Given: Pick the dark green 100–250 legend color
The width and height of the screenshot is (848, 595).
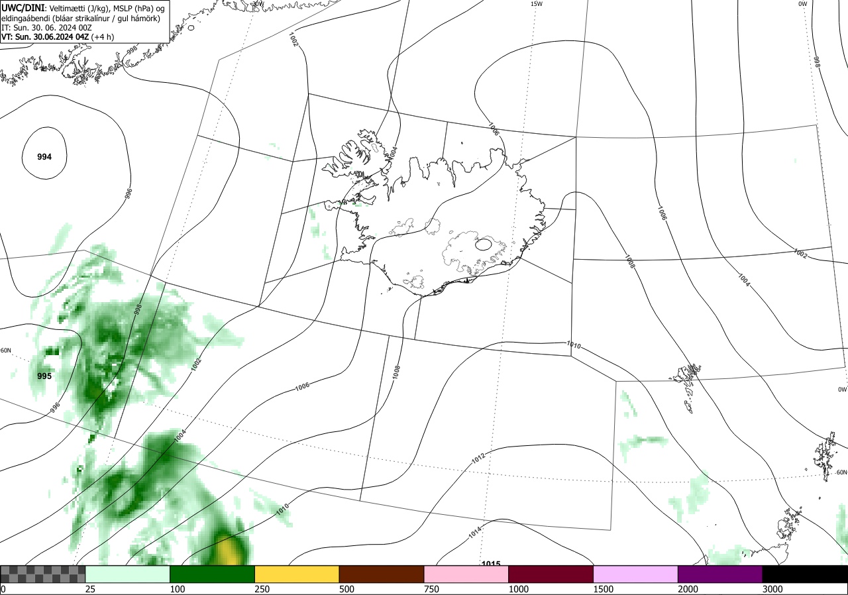Looking at the screenshot, I should tap(212, 574).
